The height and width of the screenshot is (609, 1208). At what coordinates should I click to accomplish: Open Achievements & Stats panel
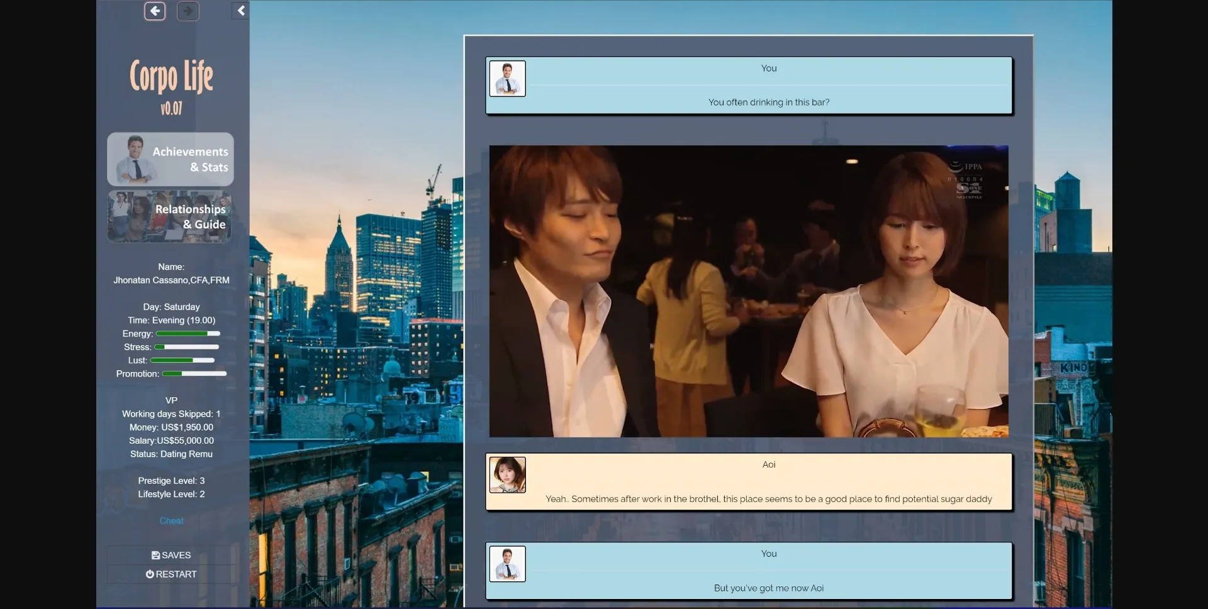[171, 159]
